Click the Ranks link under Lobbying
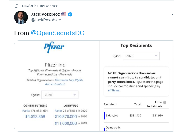174x133 pixels. click(x=58, y=111)
